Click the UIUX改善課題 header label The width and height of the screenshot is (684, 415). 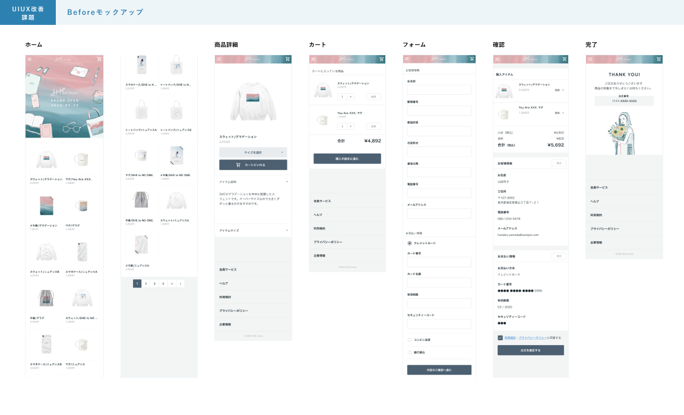(28, 12)
